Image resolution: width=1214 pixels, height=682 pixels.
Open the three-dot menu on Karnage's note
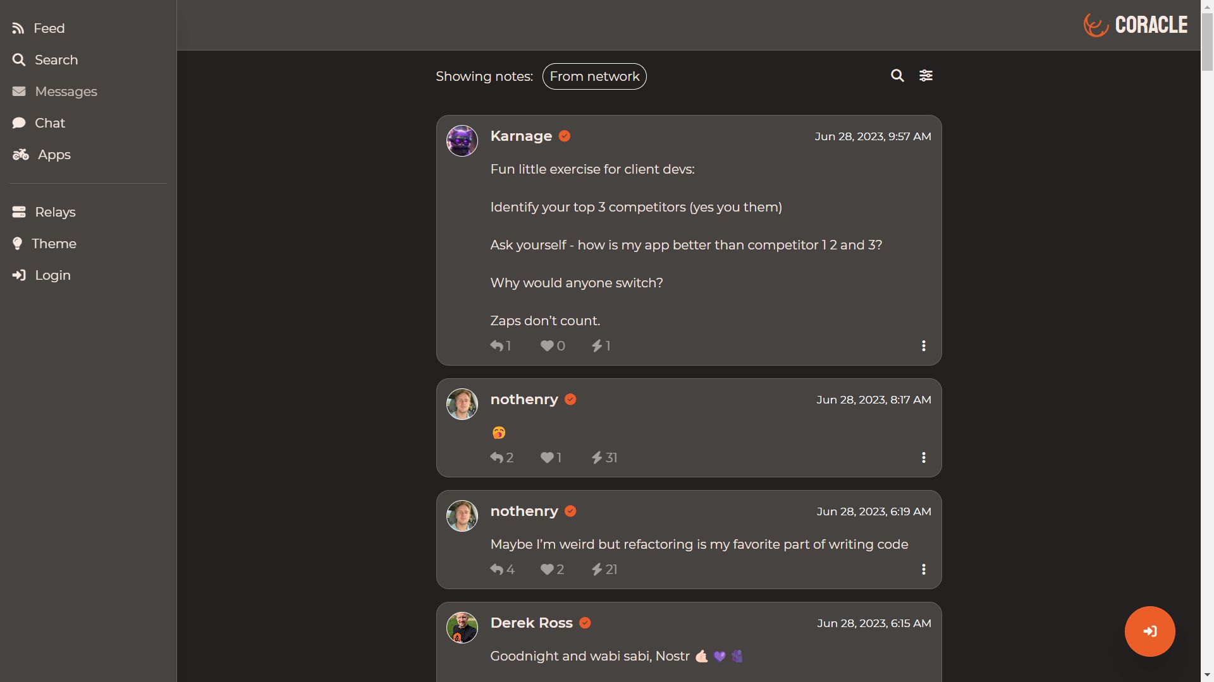point(924,345)
